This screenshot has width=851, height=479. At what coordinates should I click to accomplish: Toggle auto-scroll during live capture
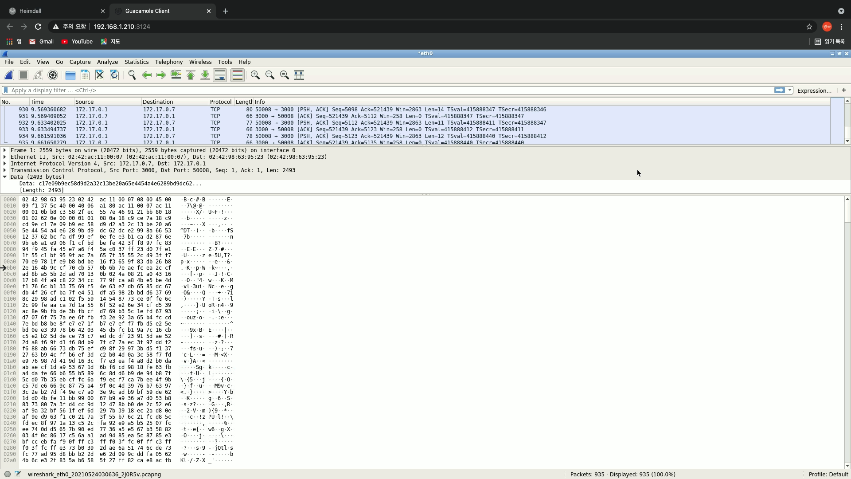tap(220, 75)
